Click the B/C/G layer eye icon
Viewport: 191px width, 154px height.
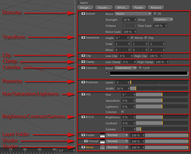pos(83,117)
